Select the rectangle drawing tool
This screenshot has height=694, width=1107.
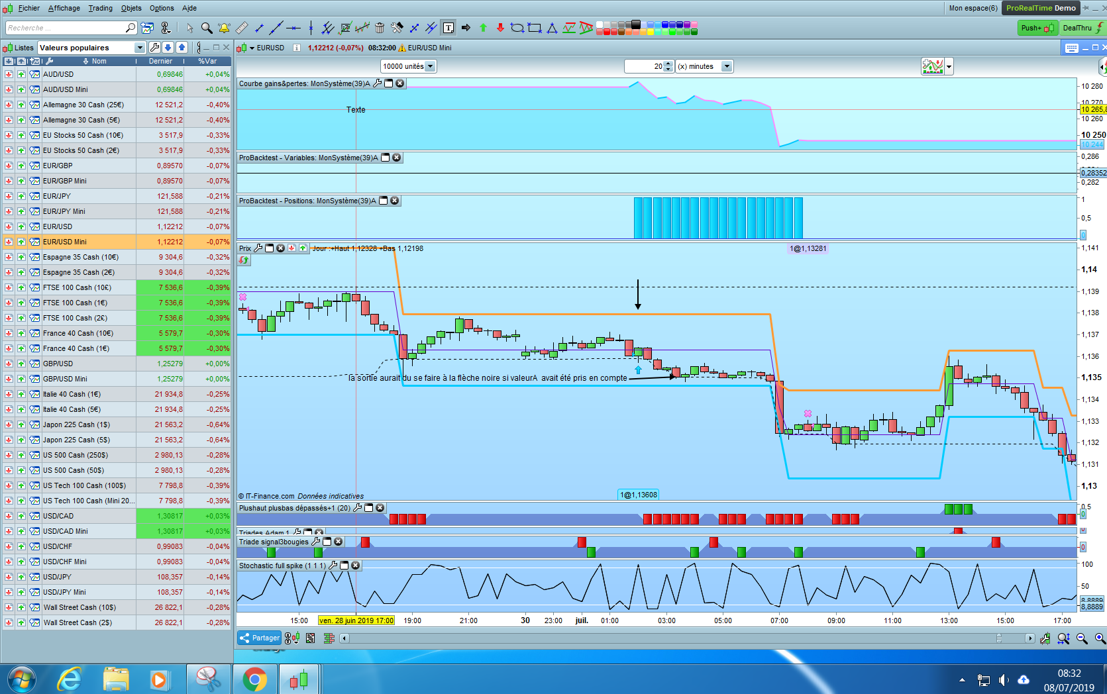pos(535,28)
